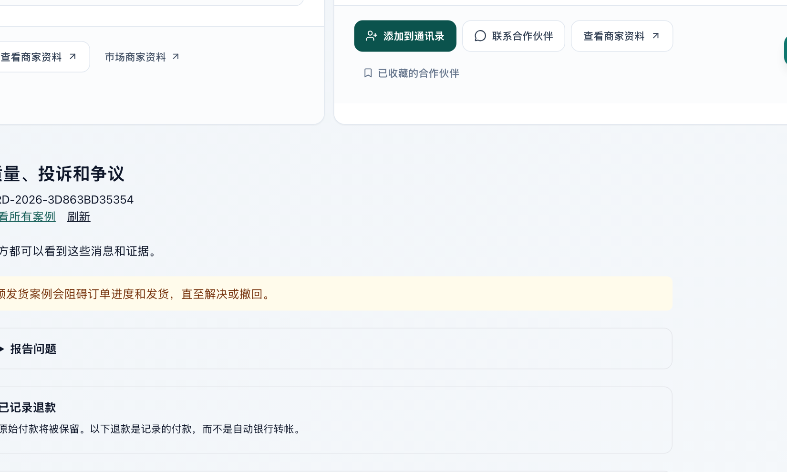
Task: Click the bookmark icon beside 已收藏的合作伙伴
Action: [368, 73]
